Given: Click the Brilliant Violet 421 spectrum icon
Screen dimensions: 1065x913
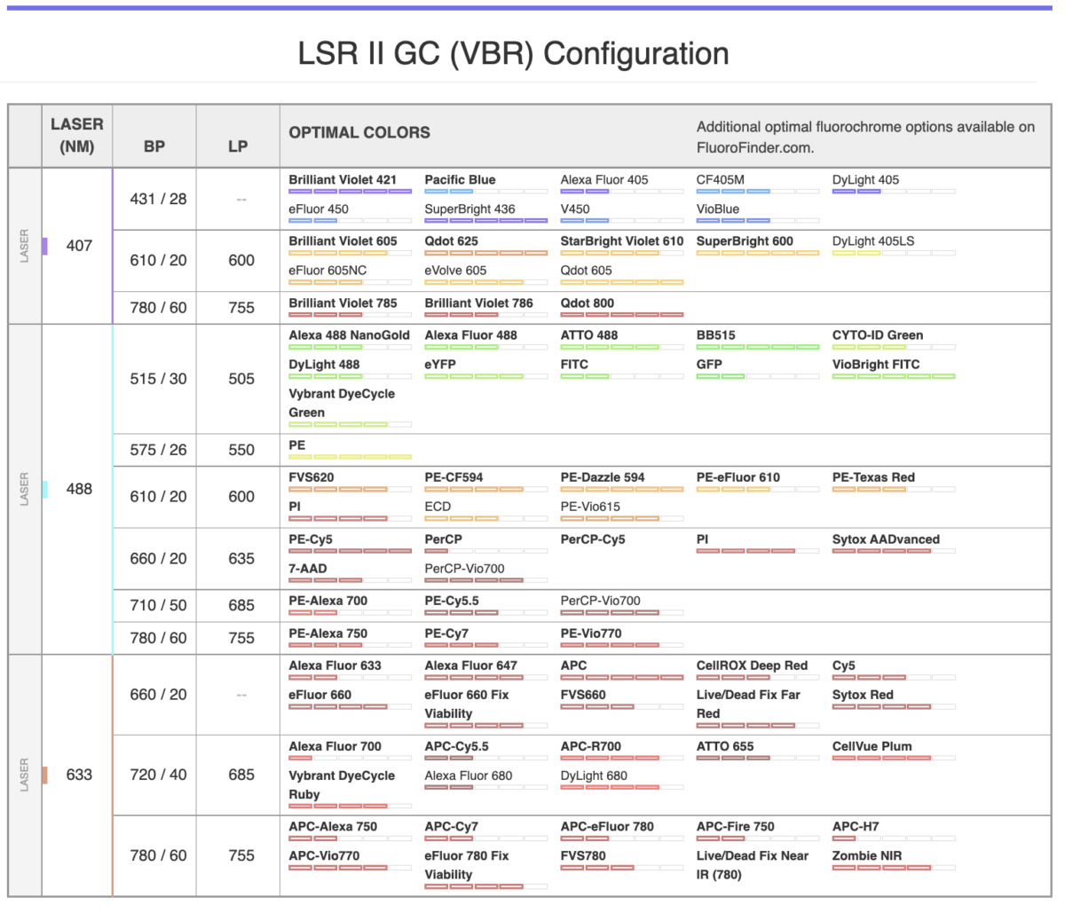Looking at the screenshot, I should pos(349,191).
